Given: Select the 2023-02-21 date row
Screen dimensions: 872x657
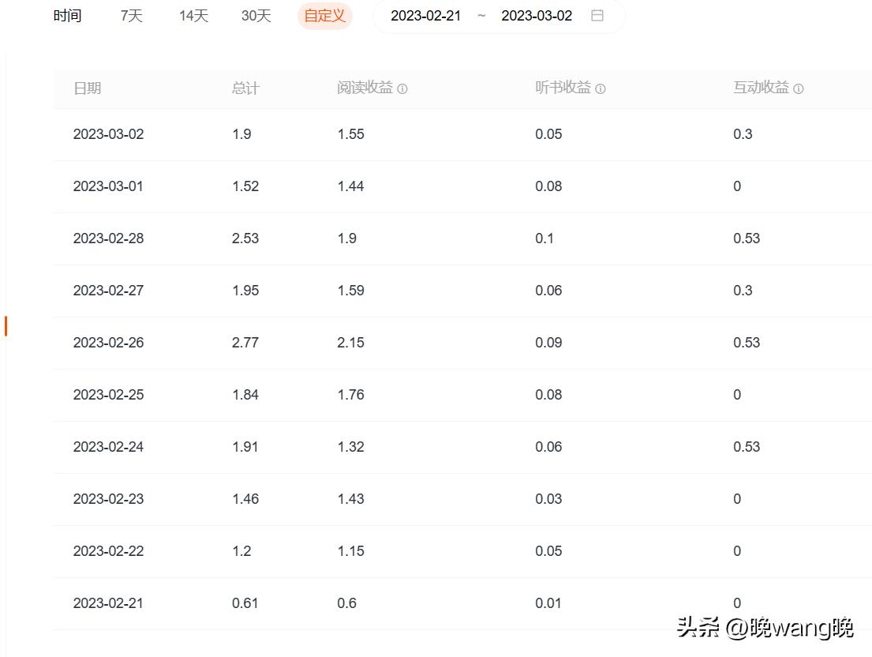Looking at the screenshot, I should point(109,603).
